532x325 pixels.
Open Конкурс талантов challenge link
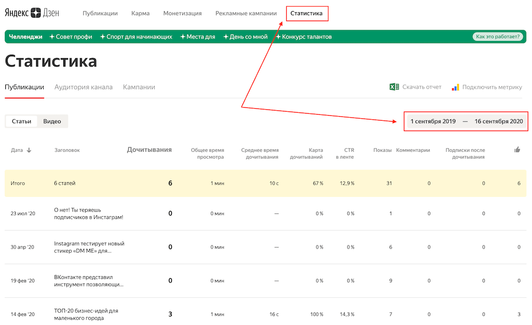point(306,37)
